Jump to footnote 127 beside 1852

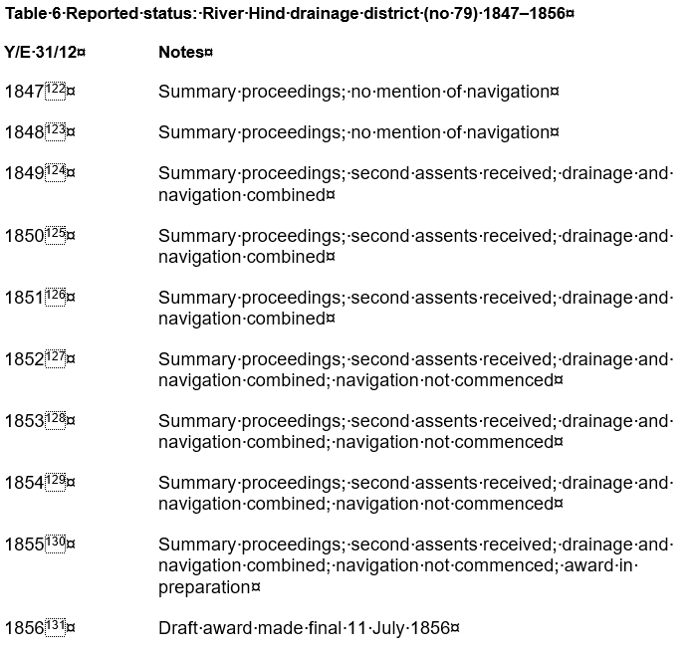click(x=55, y=356)
